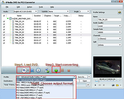Collapse the H:[DIE_ANOTHER_DAY] tree node

click(x=8, y=19)
